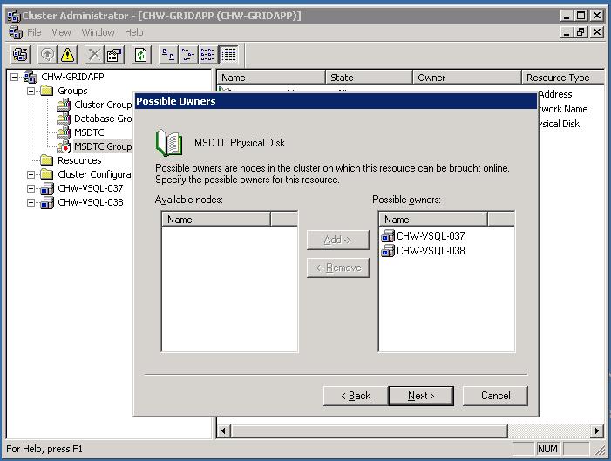Select Cluster Configuration in the tree
This screenshot has width=611, height=461.
(x=95, y=174)
